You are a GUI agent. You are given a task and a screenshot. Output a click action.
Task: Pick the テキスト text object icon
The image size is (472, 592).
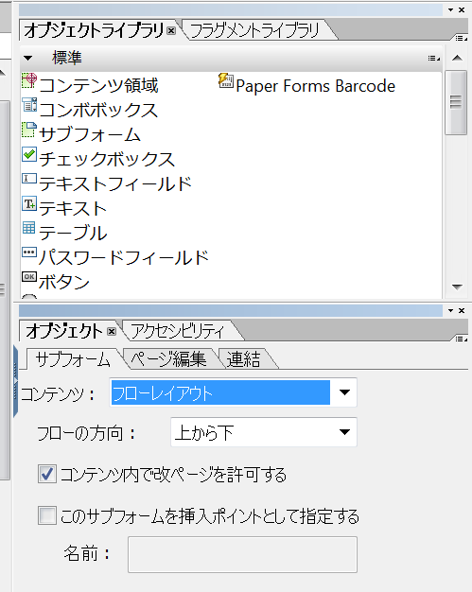[x=29, y=203]
